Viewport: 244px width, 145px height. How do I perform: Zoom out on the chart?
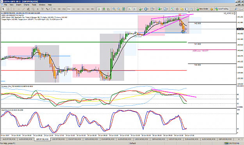(119, 9)
